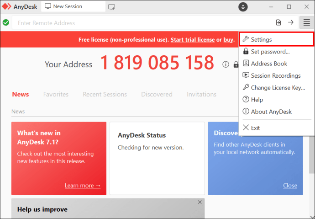
Task: Choose Exit in the menu
Action: 277,128
